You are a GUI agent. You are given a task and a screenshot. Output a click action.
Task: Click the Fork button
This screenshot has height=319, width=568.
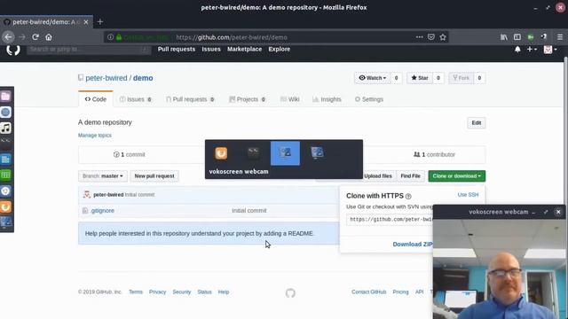pyautogui.click(x=461, y=78)
